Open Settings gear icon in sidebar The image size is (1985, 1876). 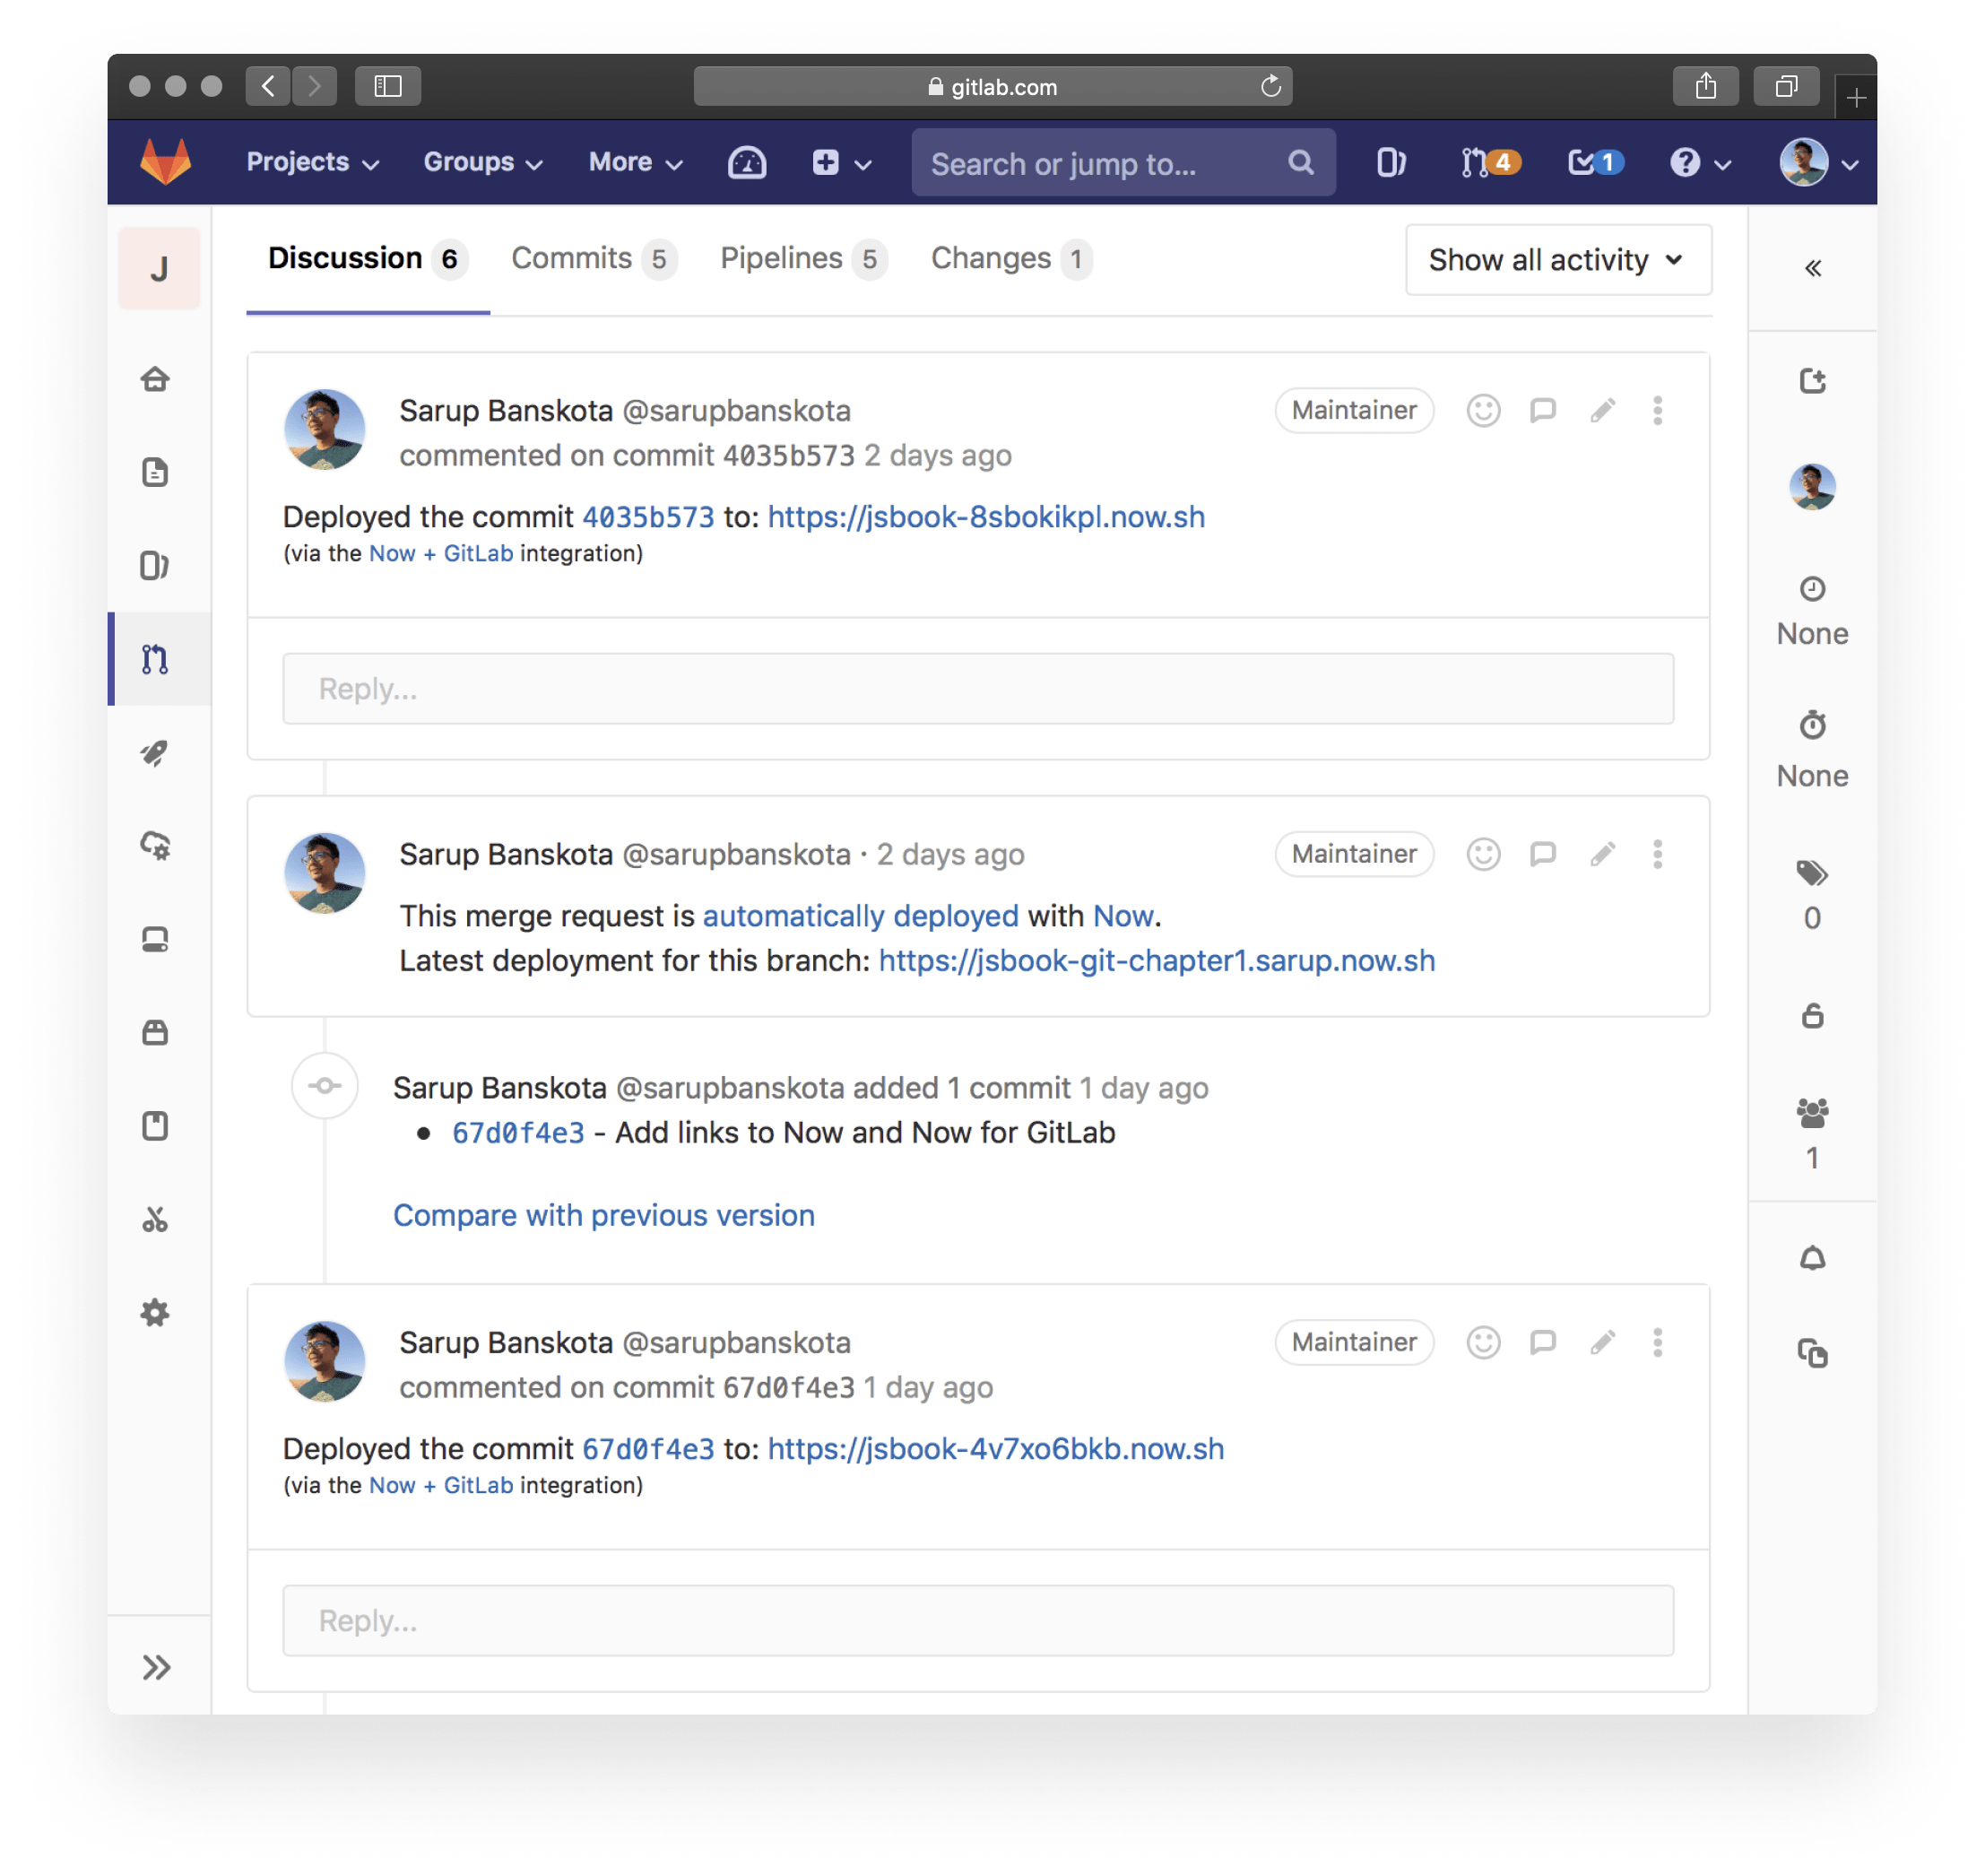click(155, 1313)
